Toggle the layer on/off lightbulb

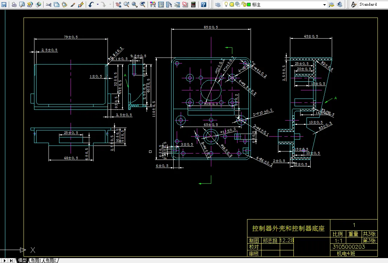point(226,4)
